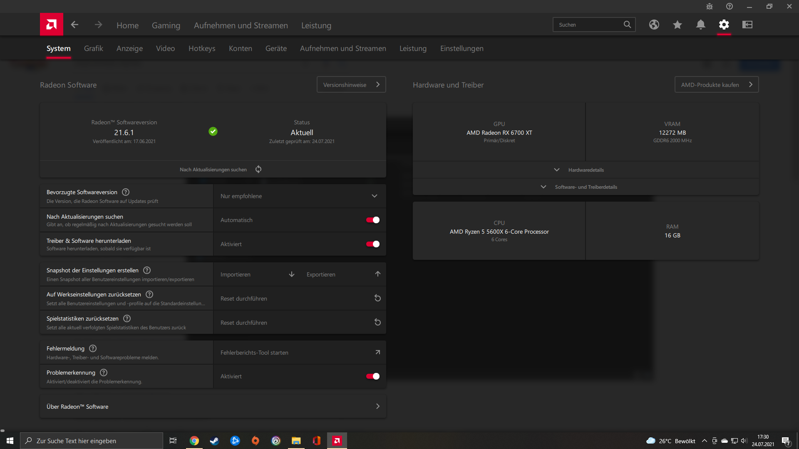Toggle Treiber & Software herunterladen switch
This screenshot has width=799, height=449.
tap(373, 244)
